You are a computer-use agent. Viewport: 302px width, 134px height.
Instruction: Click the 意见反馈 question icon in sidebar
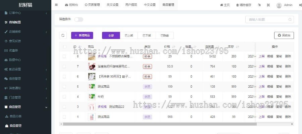(x=6, y=41)
